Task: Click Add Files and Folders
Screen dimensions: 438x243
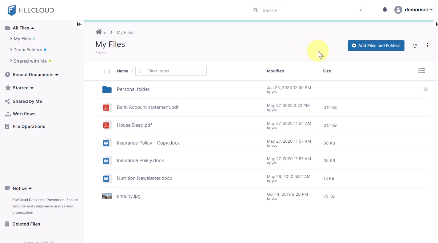Action: tap(376, 45)
